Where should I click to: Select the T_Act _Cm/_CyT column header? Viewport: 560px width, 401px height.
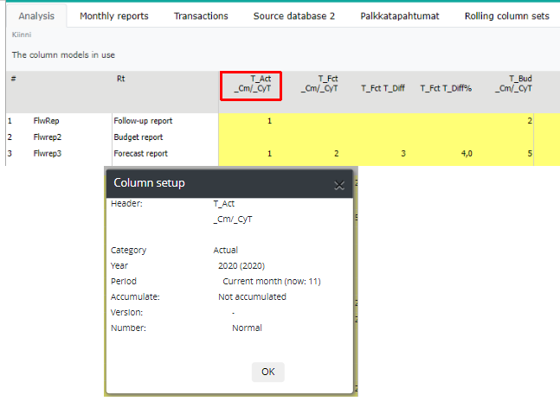pyautogui.click(x=251, y=86)
